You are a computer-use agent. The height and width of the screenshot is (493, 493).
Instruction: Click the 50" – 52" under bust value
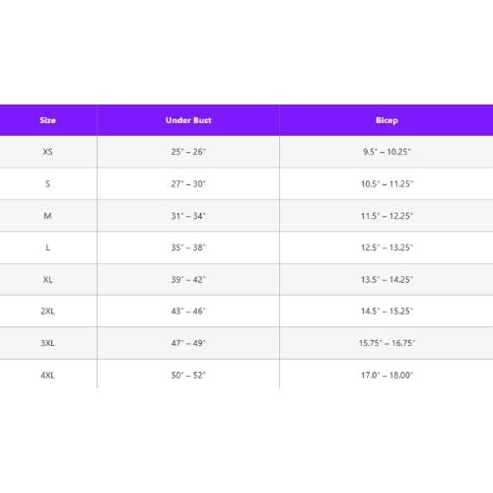pos(188,375)
